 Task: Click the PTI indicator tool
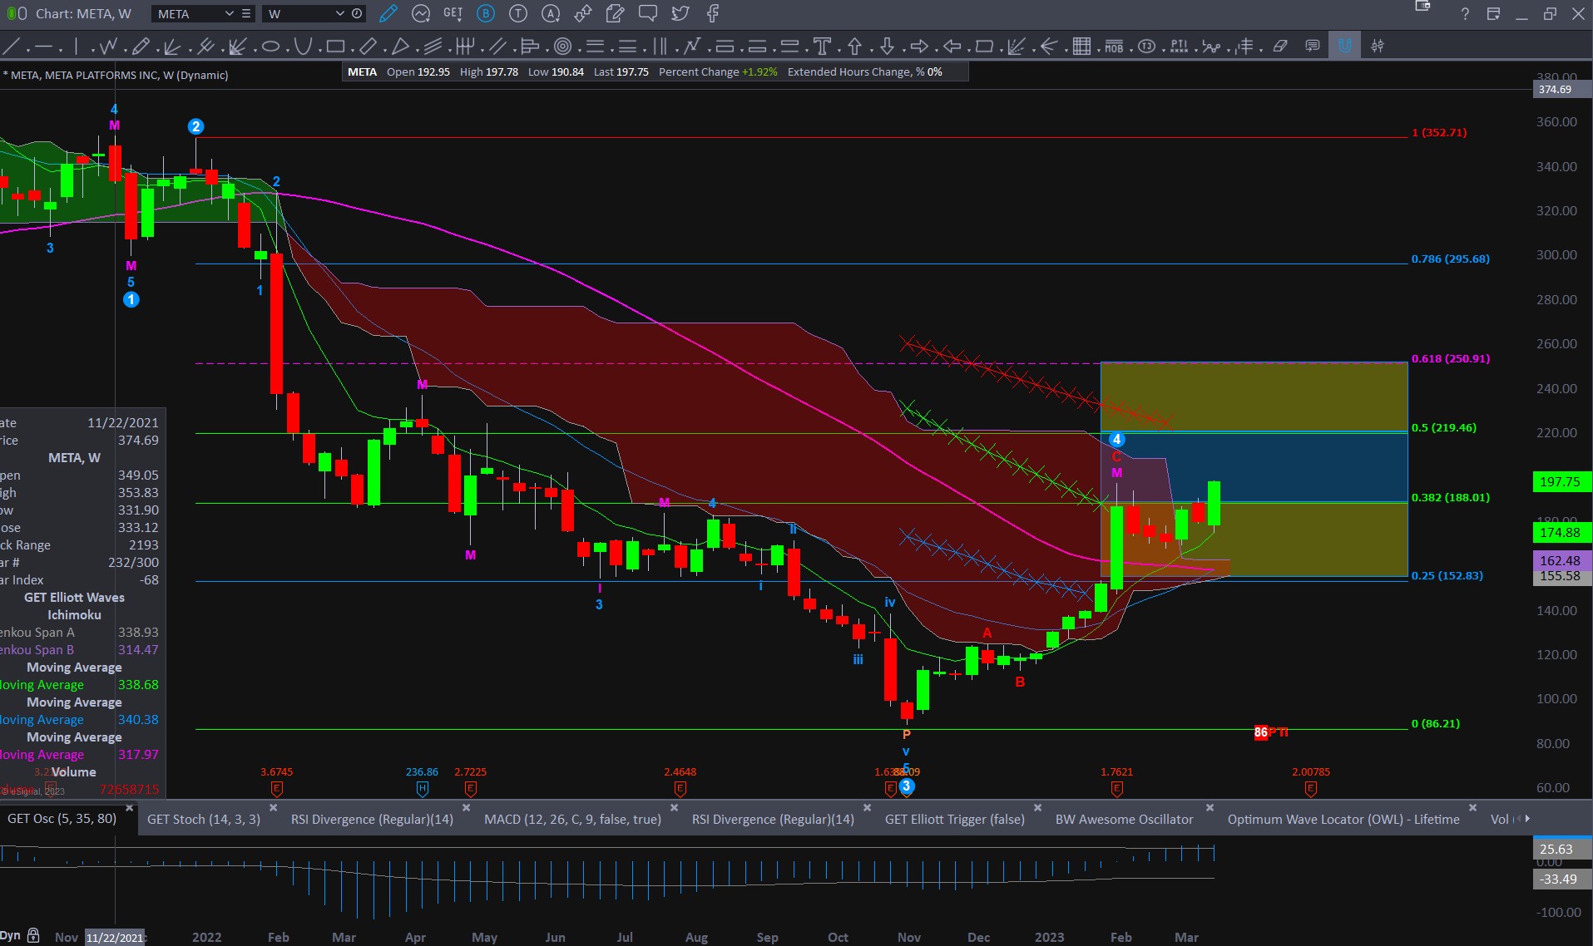(1179, 47)
